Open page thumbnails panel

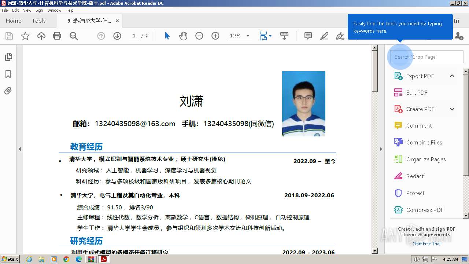click(8, 57)
